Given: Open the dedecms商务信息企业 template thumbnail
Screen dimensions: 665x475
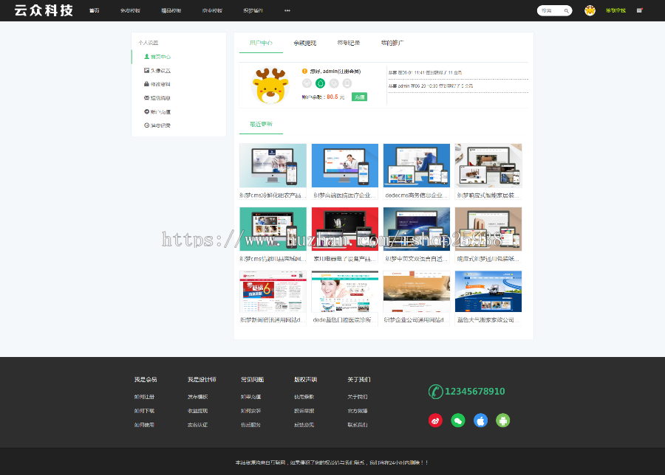Looking at the screenshot, I should click(417, 165).
